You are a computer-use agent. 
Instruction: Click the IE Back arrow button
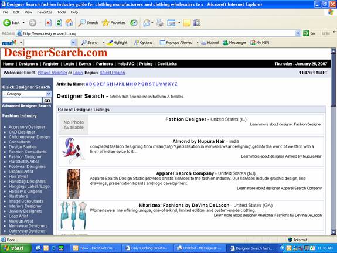(11, 23)
